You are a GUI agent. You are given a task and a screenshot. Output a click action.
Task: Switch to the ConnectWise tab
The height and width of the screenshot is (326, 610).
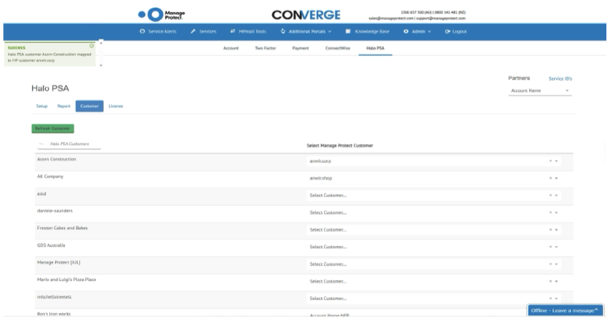point(337,48)
